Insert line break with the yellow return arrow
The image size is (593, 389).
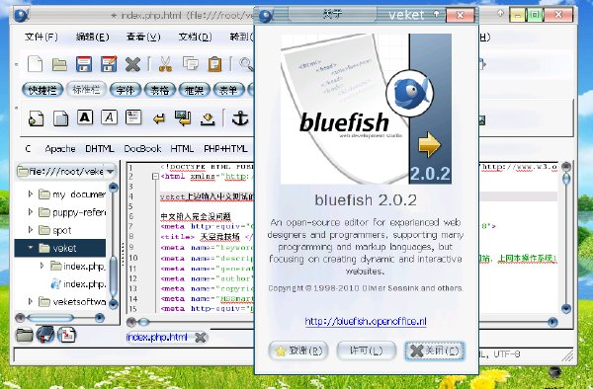[159, 118]
